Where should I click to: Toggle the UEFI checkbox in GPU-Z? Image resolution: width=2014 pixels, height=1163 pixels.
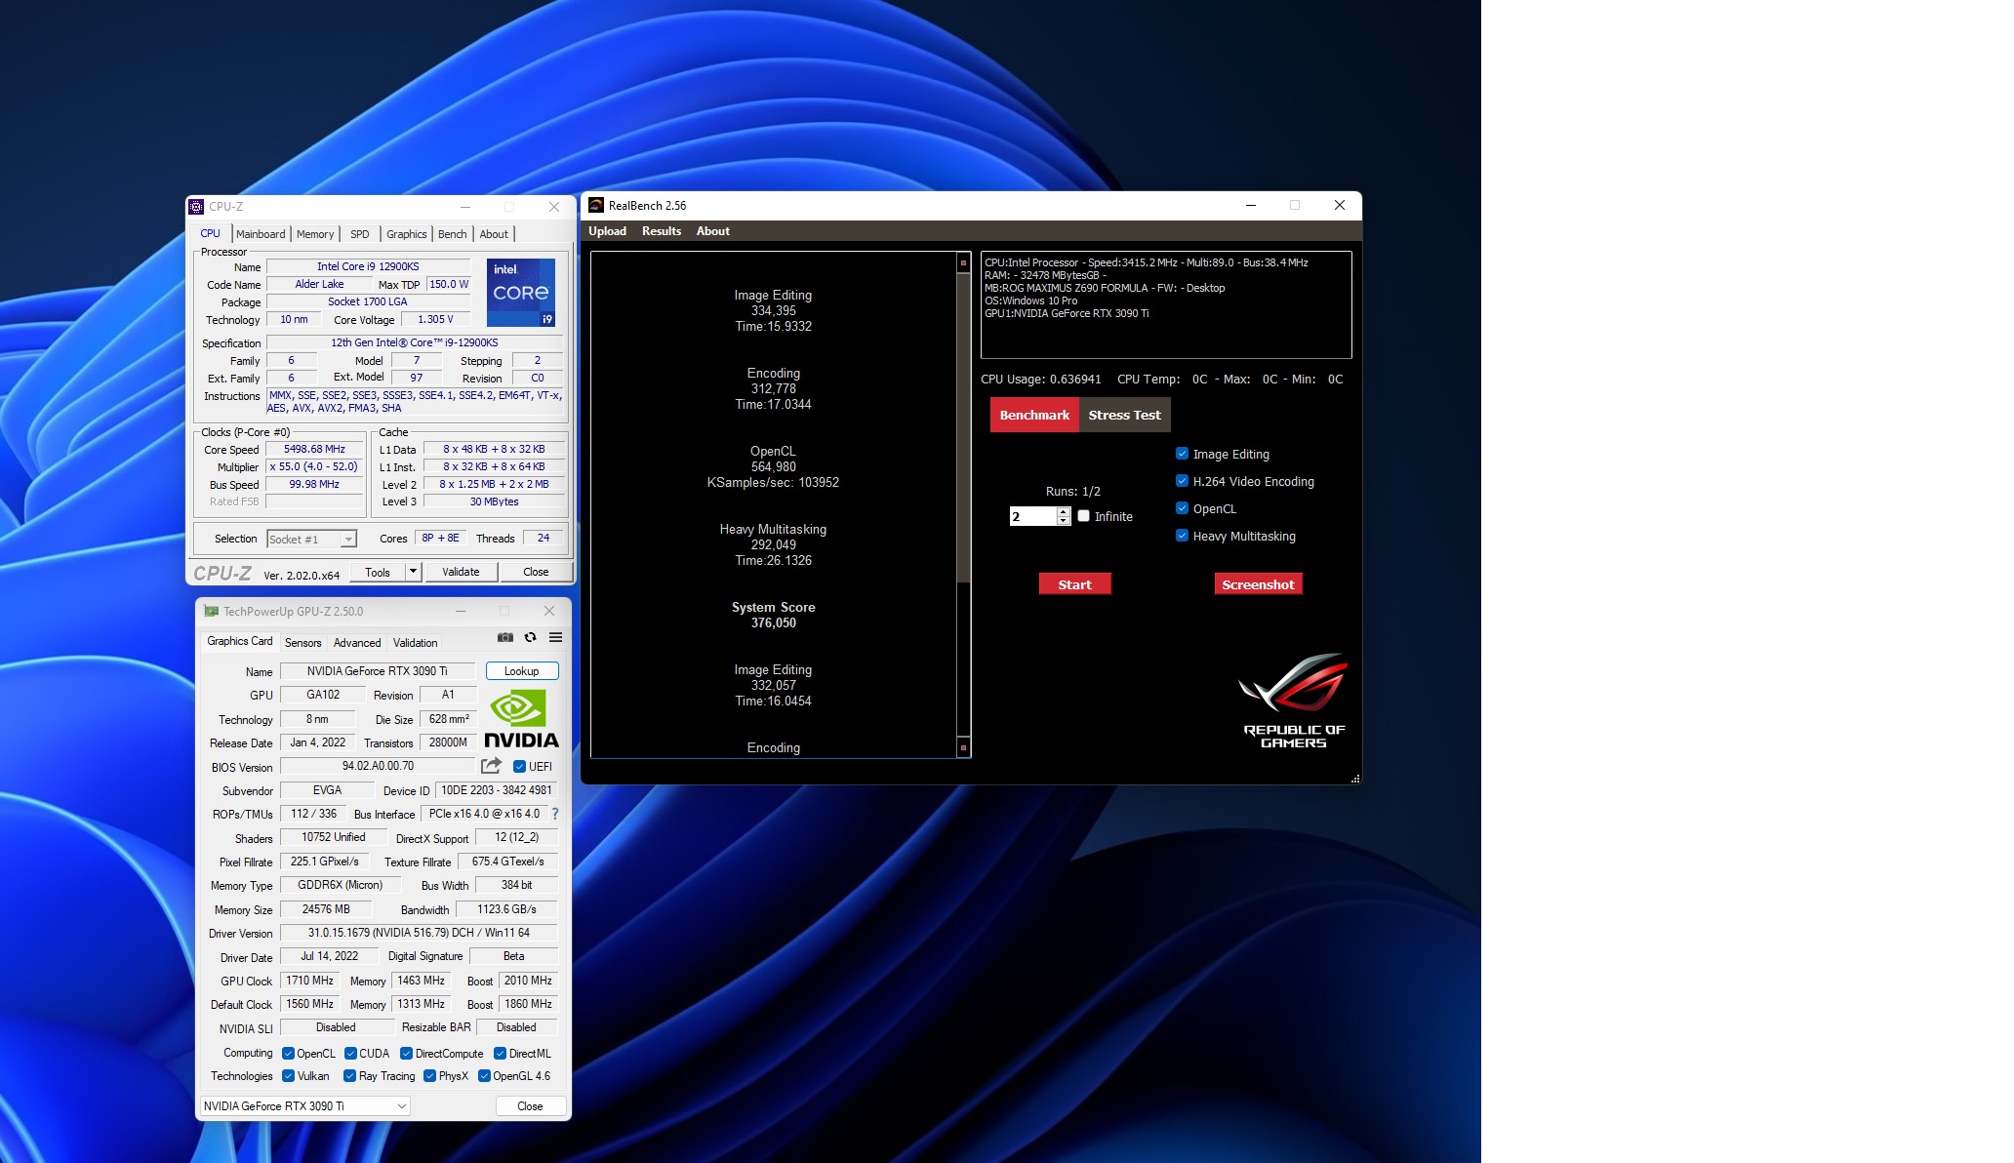(519, 766)
